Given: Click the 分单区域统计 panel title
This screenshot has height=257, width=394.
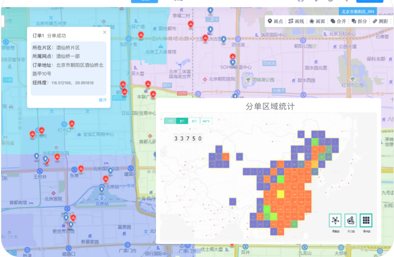Looking at the screenshot, I should tap(270, 106).
